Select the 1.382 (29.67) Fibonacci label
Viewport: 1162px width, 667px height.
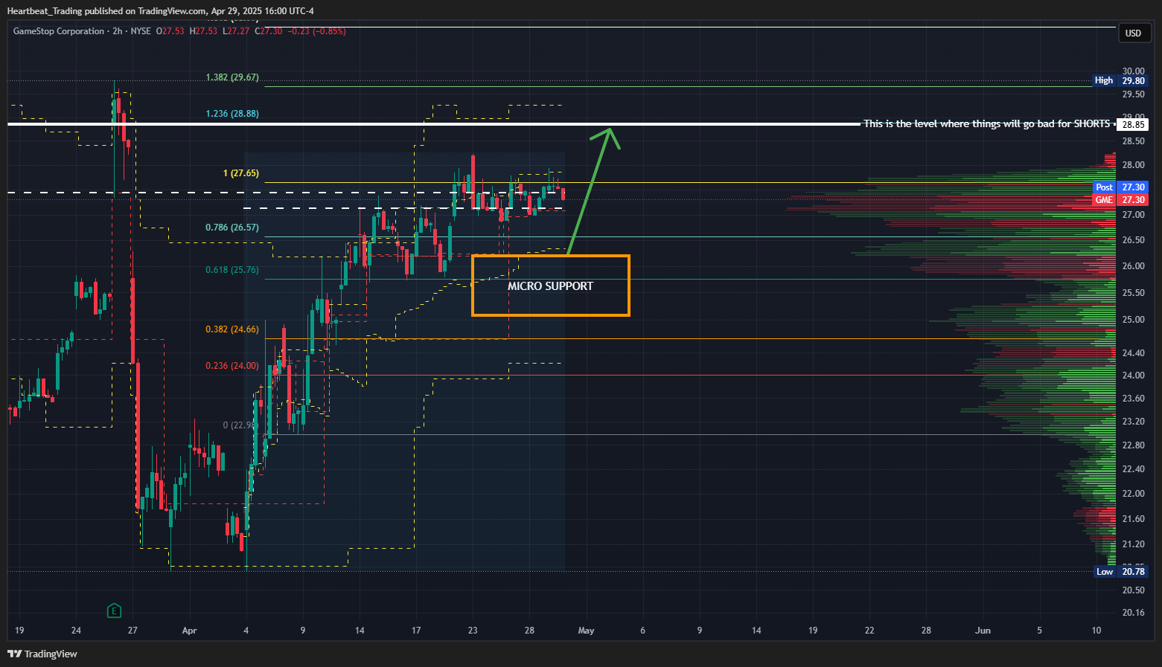[232, 77]
